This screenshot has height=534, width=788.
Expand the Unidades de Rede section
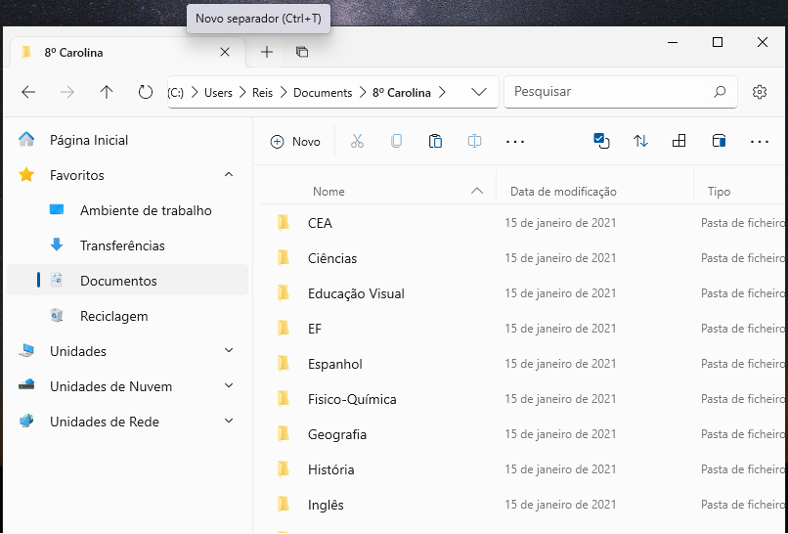pos(229,421)
